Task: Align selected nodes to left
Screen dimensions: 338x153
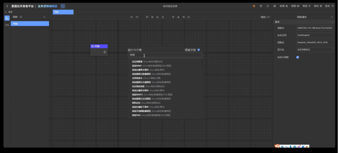Action: click(x=173, y=17)
